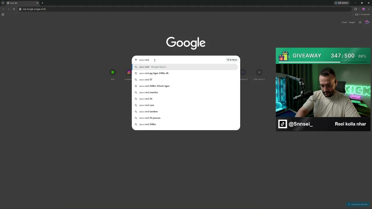Open the Chrome profile avatar in toolbar
372x209 pixels.
pos(363,9)
